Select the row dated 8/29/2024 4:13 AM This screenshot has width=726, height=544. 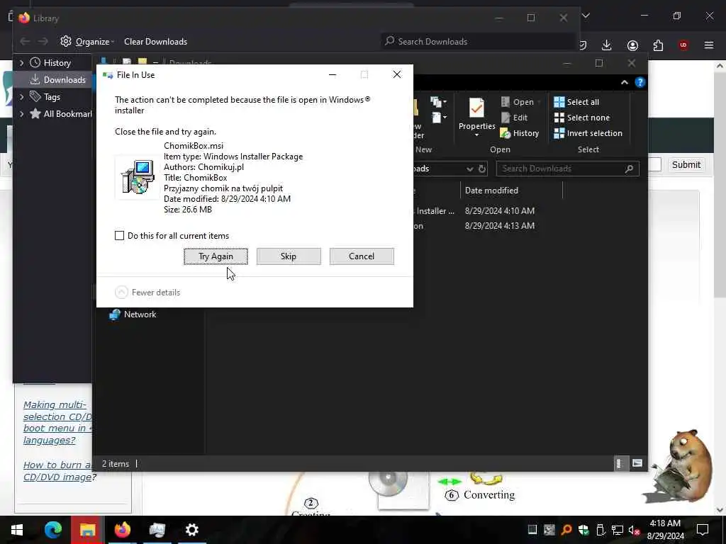[x=500, y=226]
